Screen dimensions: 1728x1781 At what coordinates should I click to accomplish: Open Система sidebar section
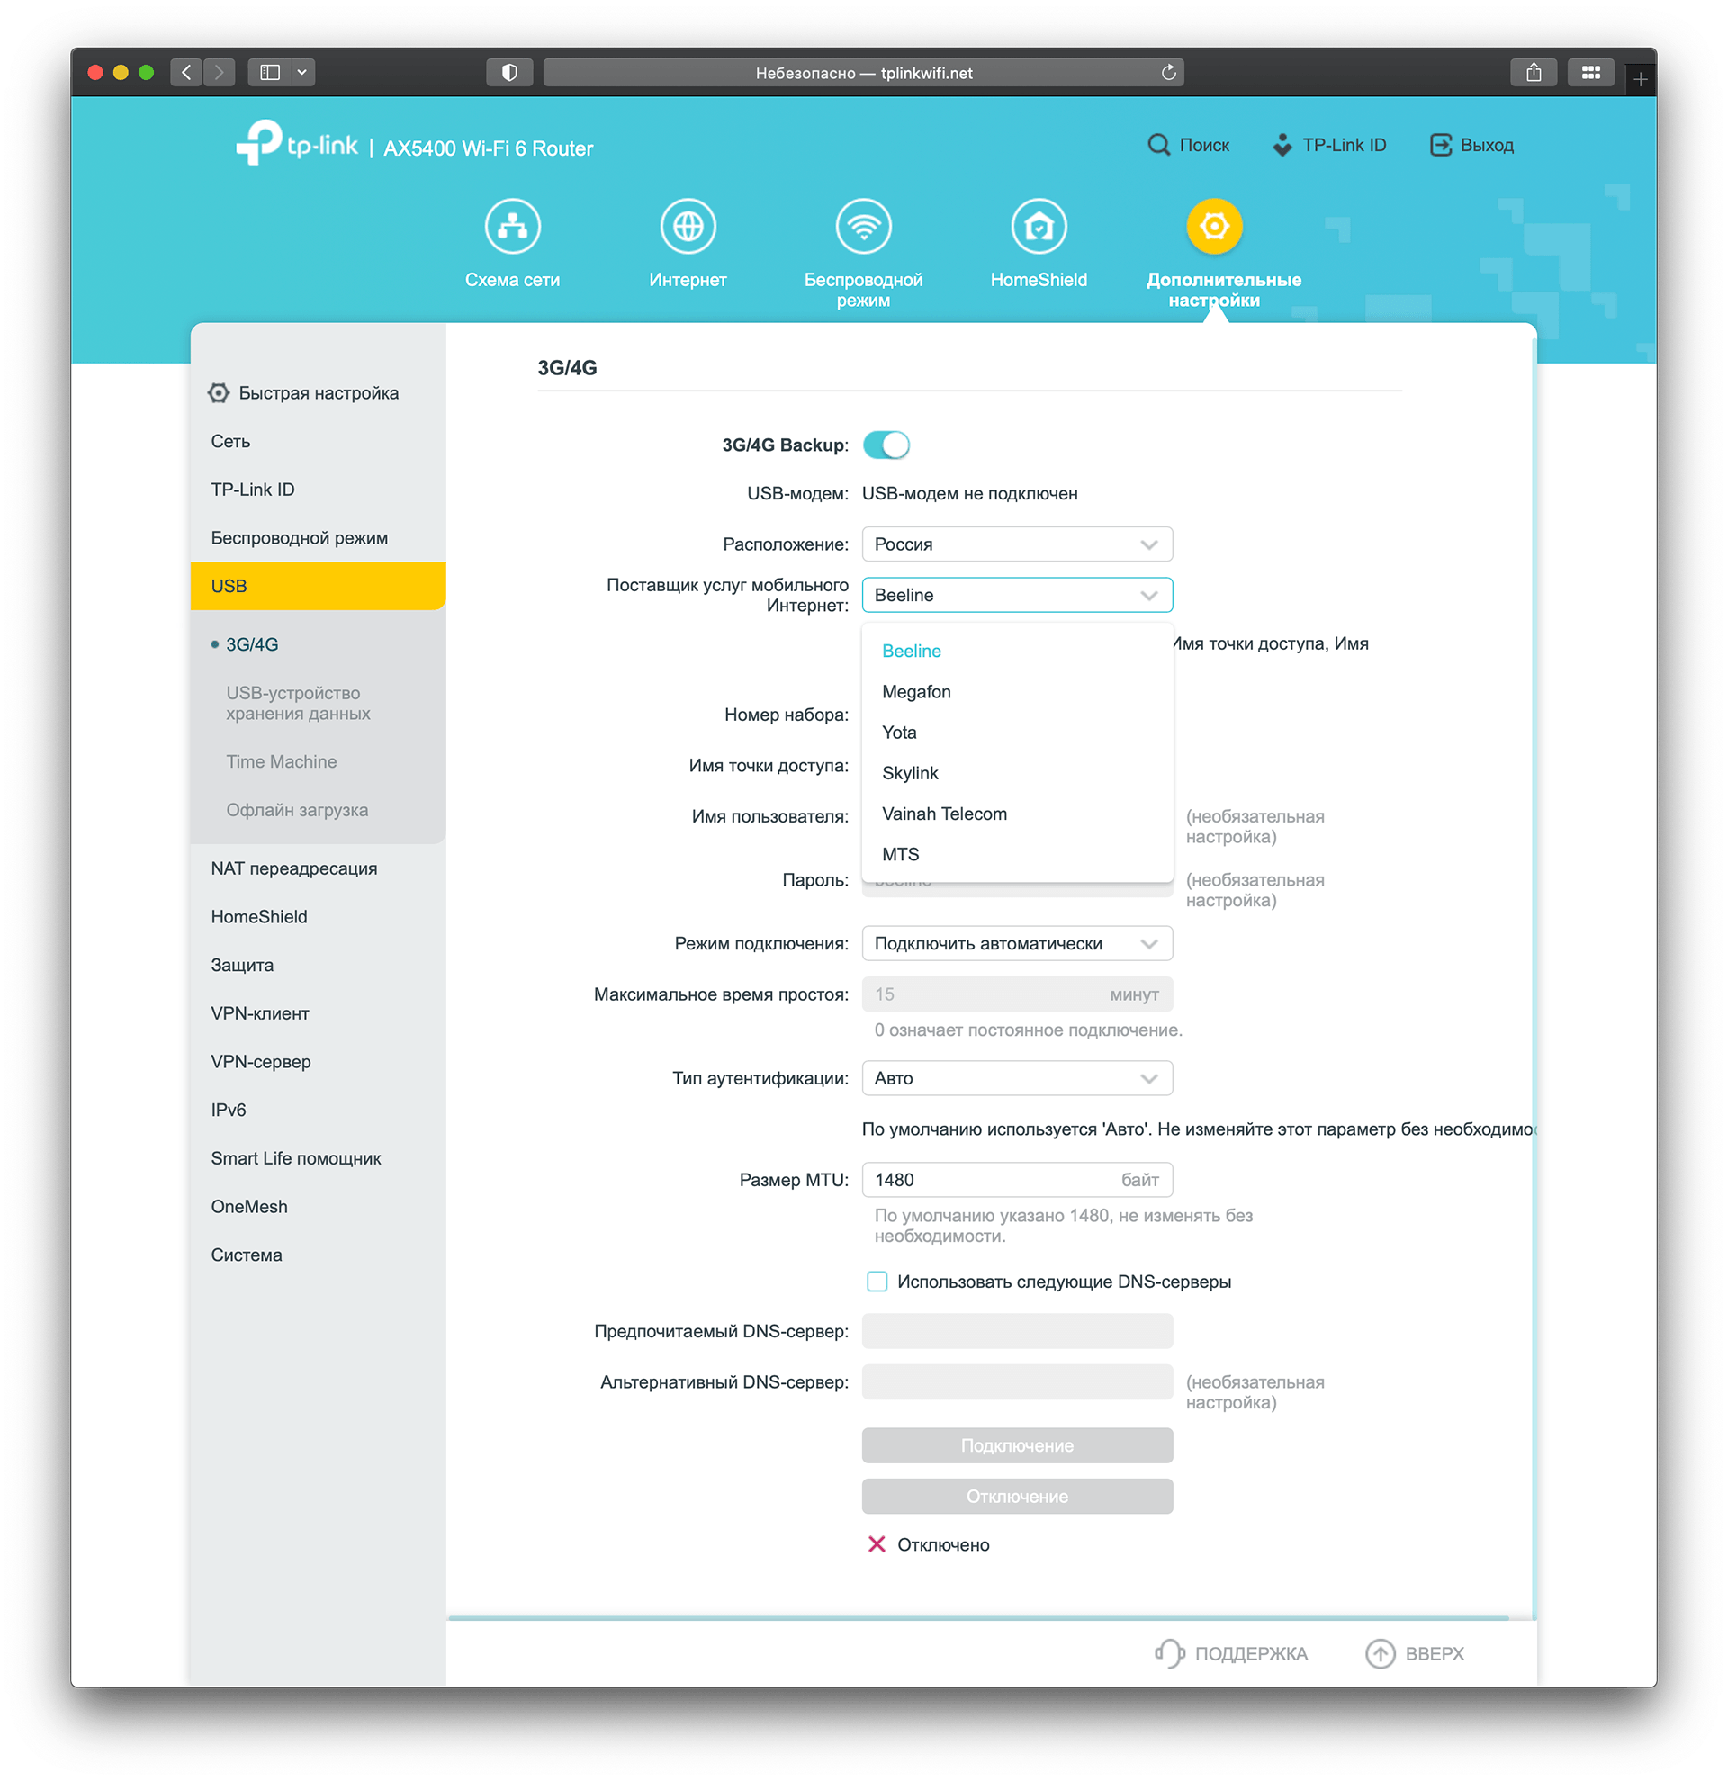pos(318,1255)
